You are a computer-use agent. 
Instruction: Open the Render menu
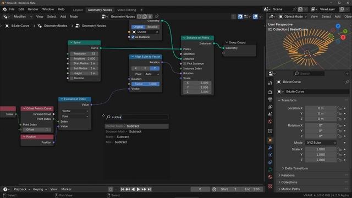pyautogui.click(x=33, y=9)
